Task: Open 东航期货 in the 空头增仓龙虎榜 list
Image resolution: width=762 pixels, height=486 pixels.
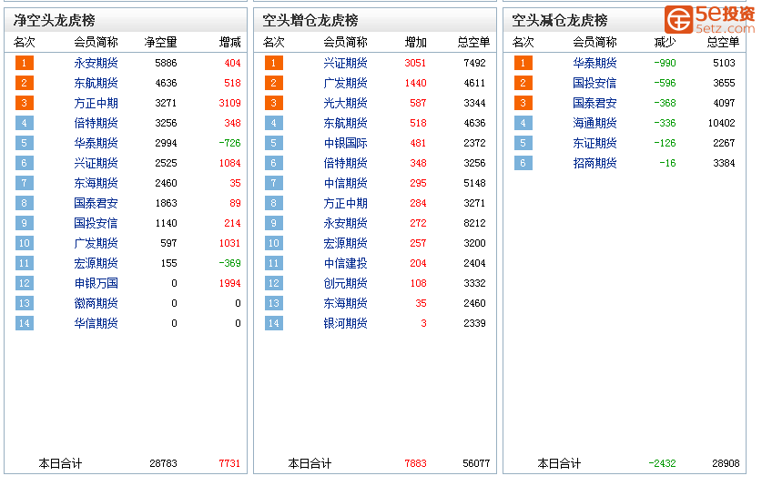Action: [x=346, y=123]
